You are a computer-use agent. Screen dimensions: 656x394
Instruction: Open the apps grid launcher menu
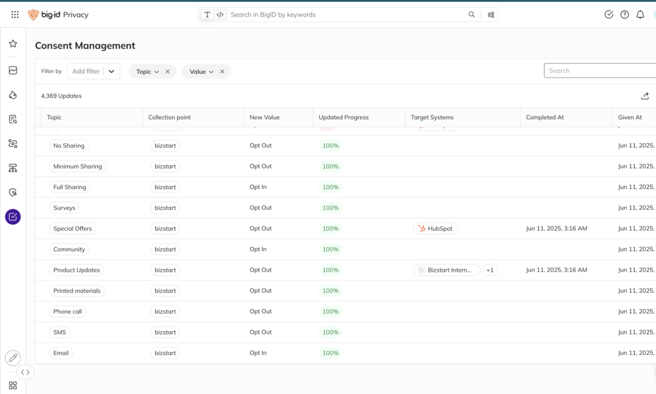coord(15,15)
